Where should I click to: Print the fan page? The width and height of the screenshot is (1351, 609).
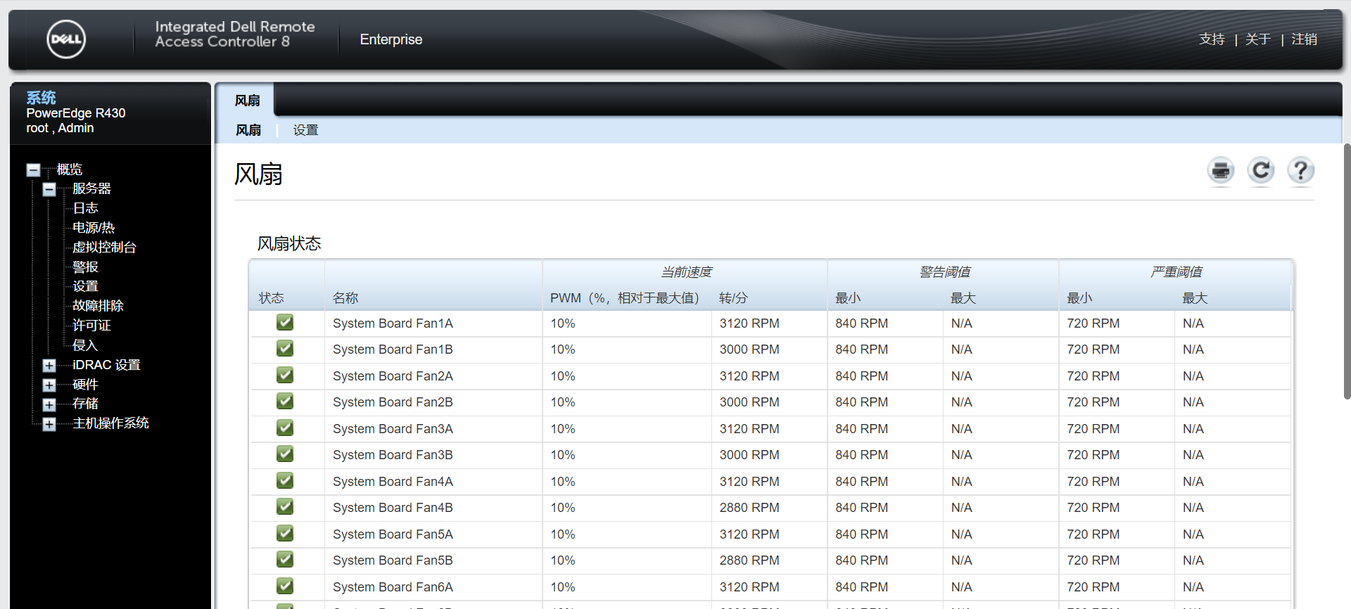point(1221,170)
